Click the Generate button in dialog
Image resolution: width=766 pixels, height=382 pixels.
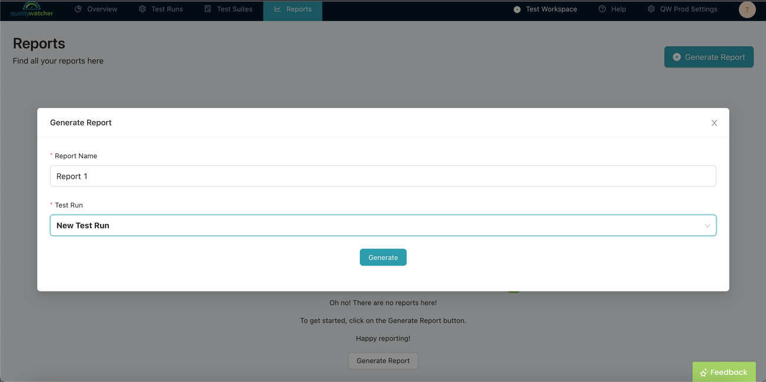[x=383, y=257]
